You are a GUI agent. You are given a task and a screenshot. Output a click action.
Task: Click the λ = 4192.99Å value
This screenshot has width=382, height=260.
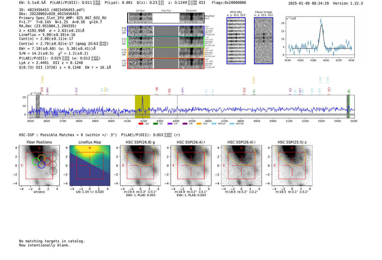[32, 31]
